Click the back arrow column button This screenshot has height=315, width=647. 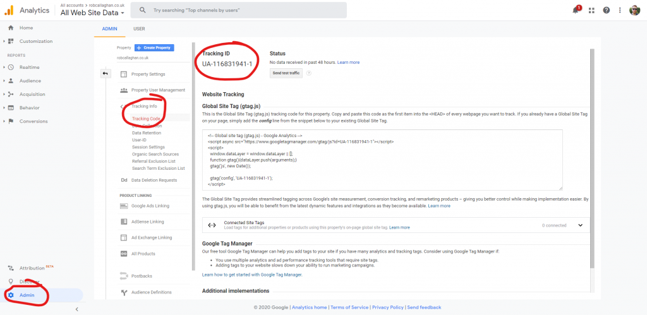click(x=106, y=73)
